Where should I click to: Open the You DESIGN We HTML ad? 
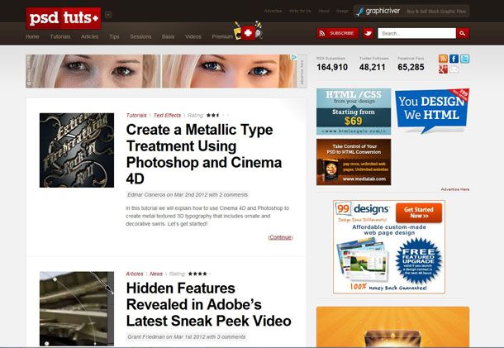click(x=431, y=111)
